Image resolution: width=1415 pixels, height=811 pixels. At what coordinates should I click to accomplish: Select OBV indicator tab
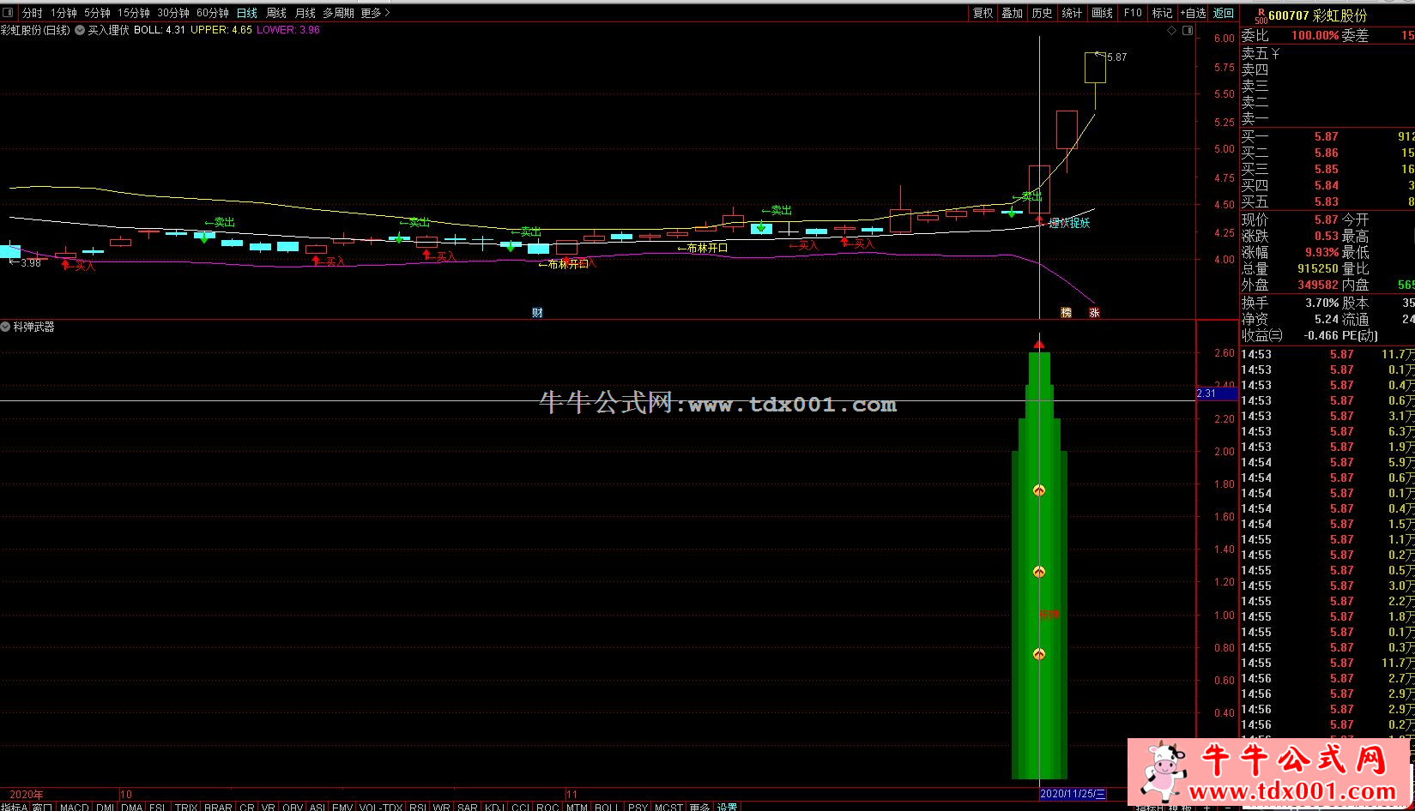point(293,807)
